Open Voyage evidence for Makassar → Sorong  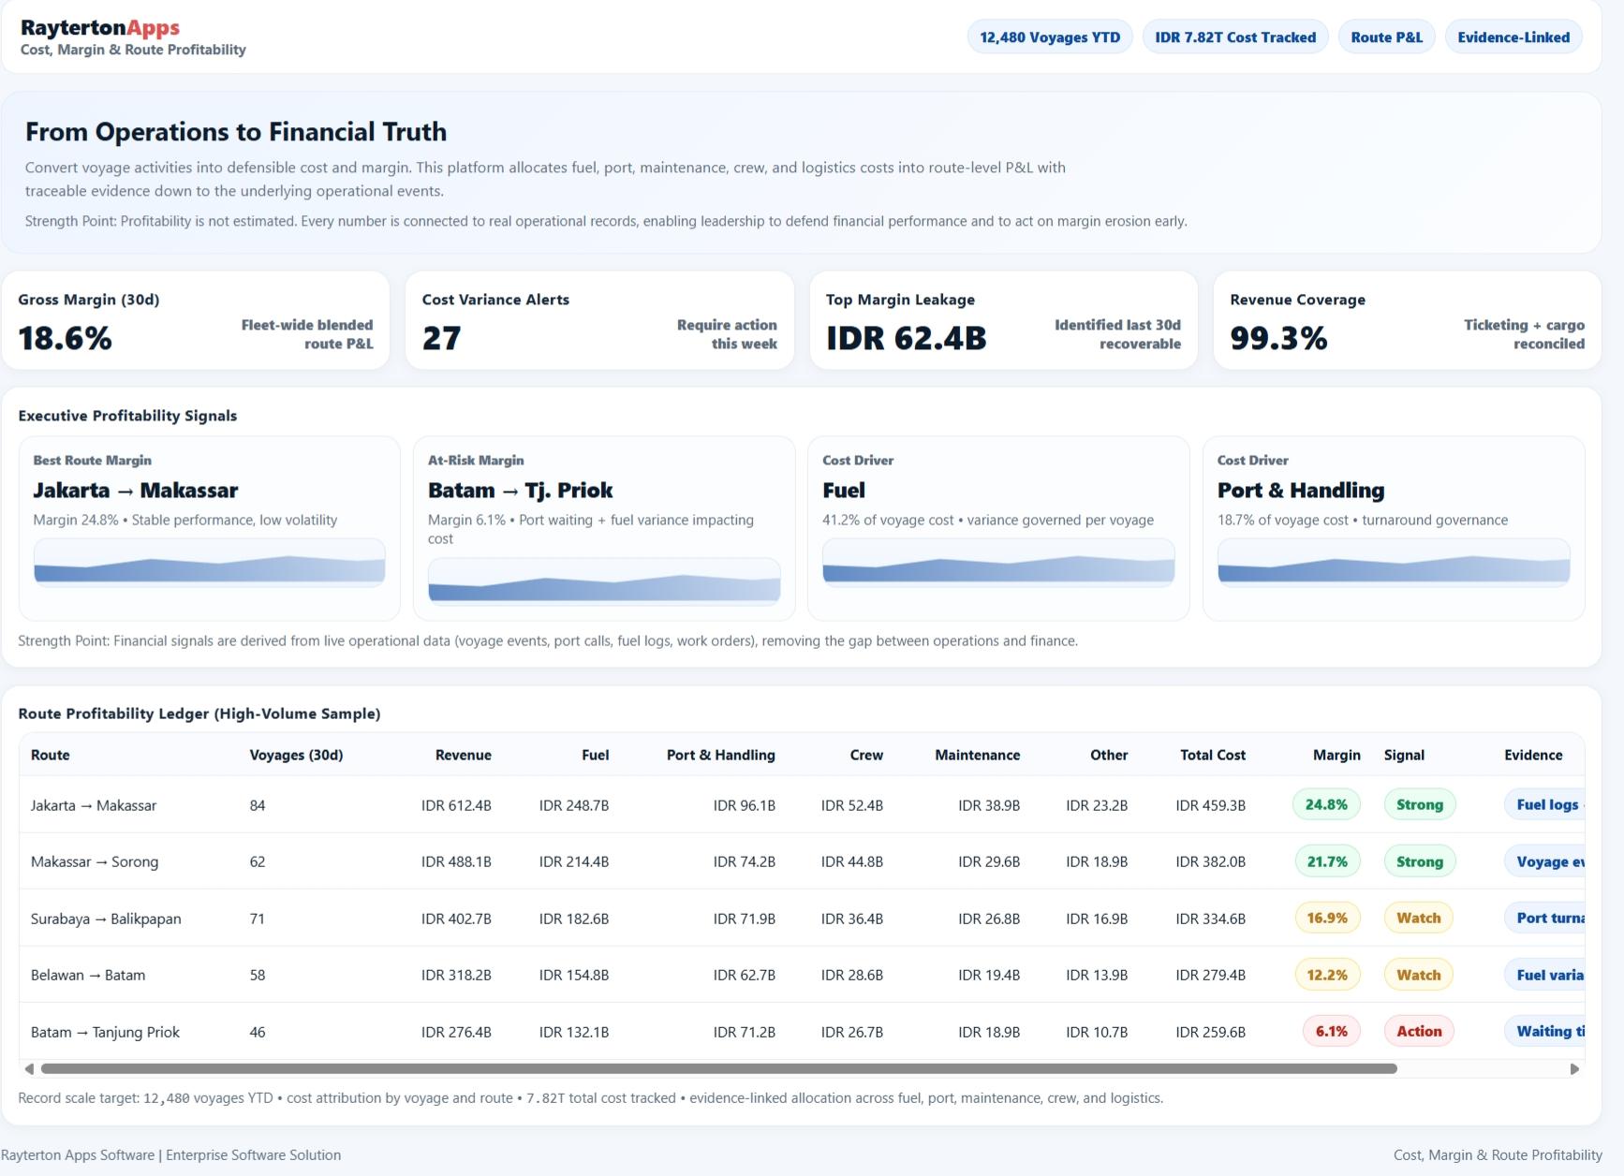[x=1545, y=861]
